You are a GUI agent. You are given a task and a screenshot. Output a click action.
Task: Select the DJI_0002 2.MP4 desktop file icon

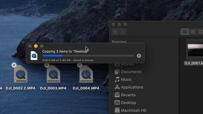(21, 74)
